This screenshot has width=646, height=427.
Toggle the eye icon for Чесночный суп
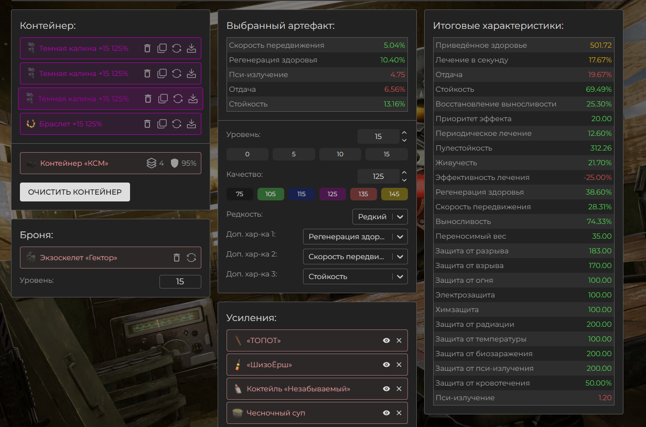click(386, 413)
